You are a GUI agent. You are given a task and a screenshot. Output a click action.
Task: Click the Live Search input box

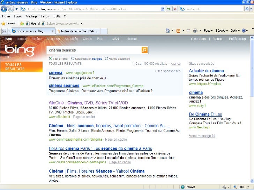[211, 9]
